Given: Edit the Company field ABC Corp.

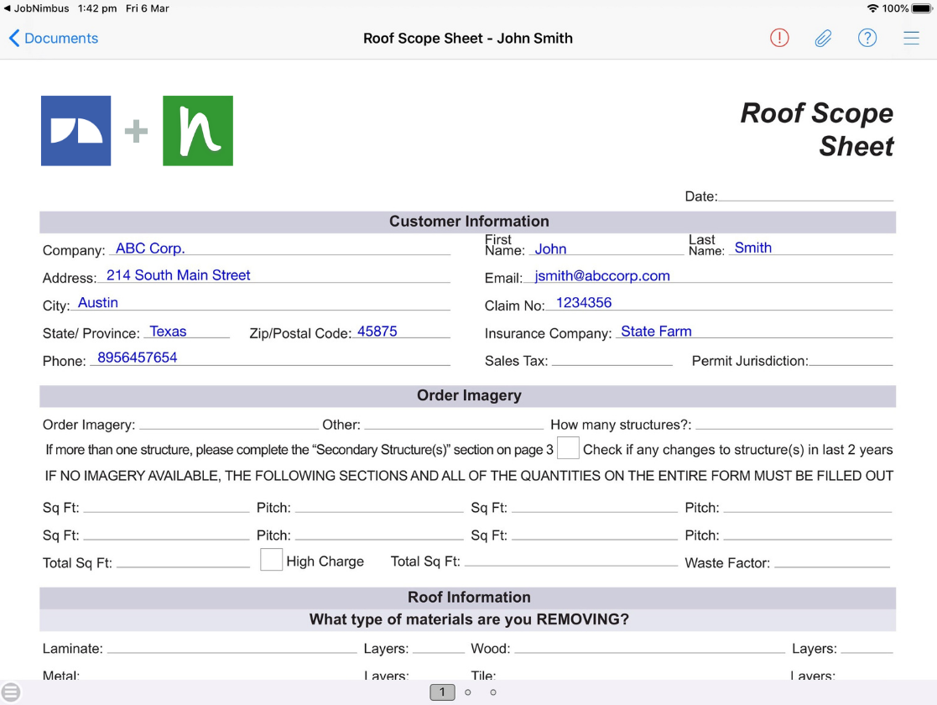Looking at the screenshot, I should point(279,248).
